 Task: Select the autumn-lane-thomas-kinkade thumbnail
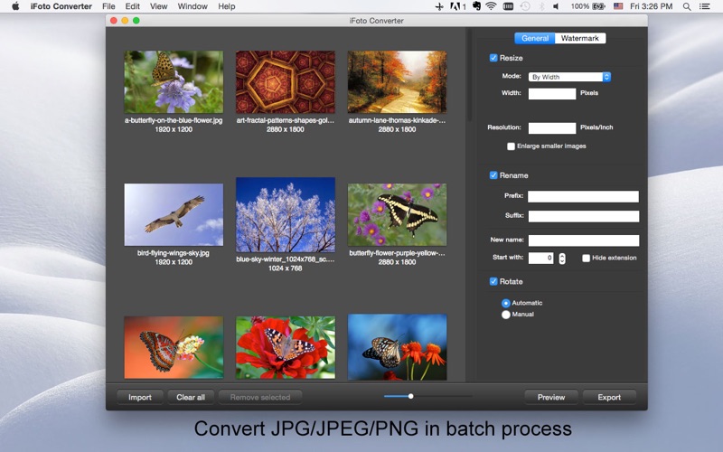[397, 81]
